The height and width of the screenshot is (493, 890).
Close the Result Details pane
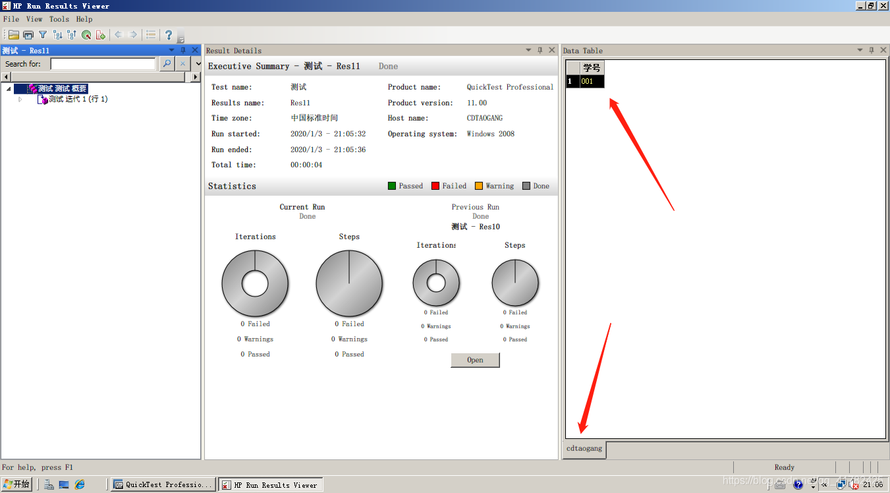552,50
